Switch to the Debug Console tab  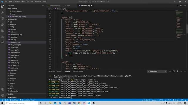78,71
